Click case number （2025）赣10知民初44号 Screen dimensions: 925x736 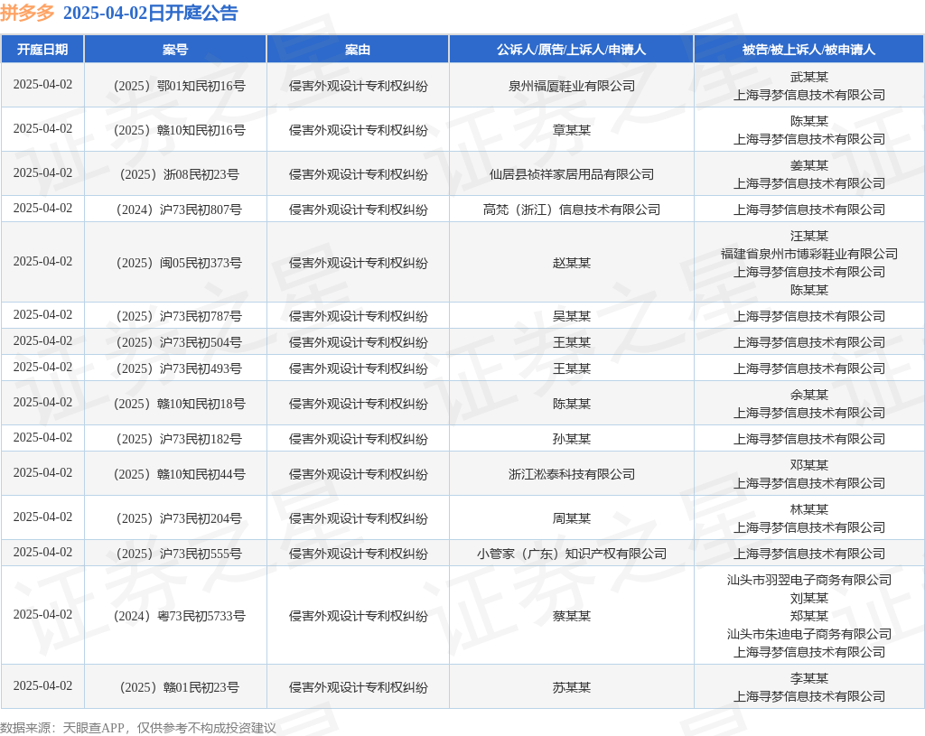[x=180, y=473]
